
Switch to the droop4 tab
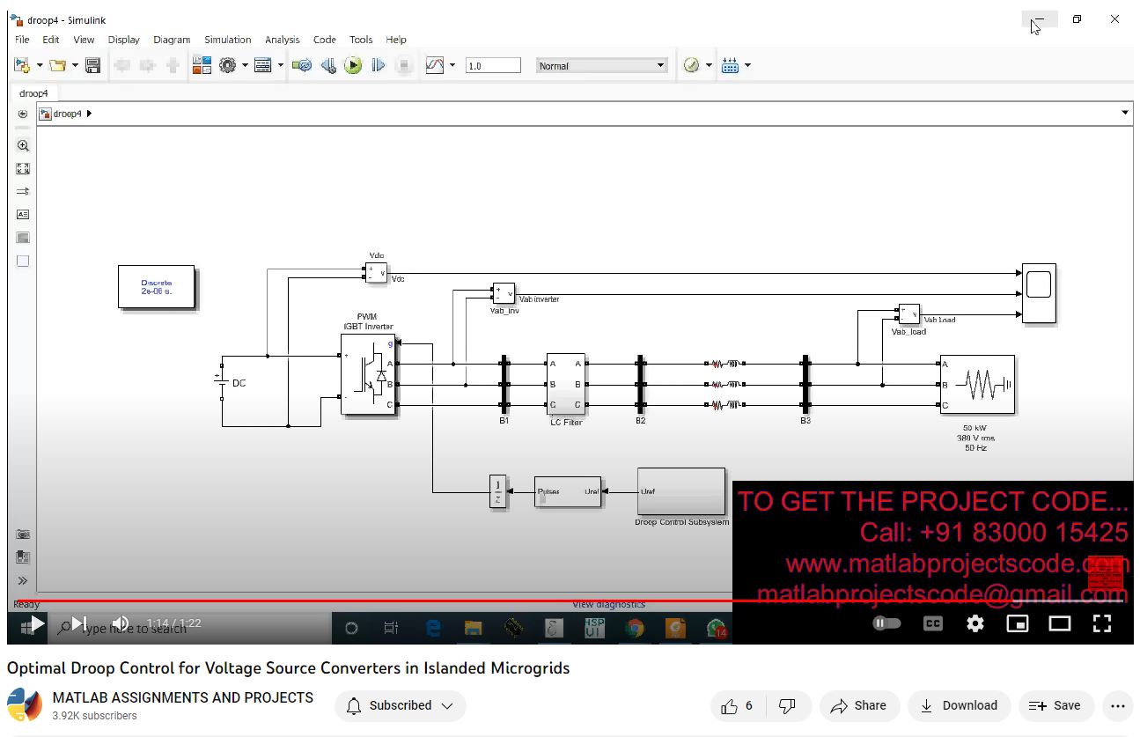click(x=34, y=93)
